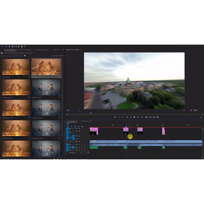Select the Lens Zoom (Out) thumbnail
This screenshot has height=204, width=204.
[x=46, y=87]
